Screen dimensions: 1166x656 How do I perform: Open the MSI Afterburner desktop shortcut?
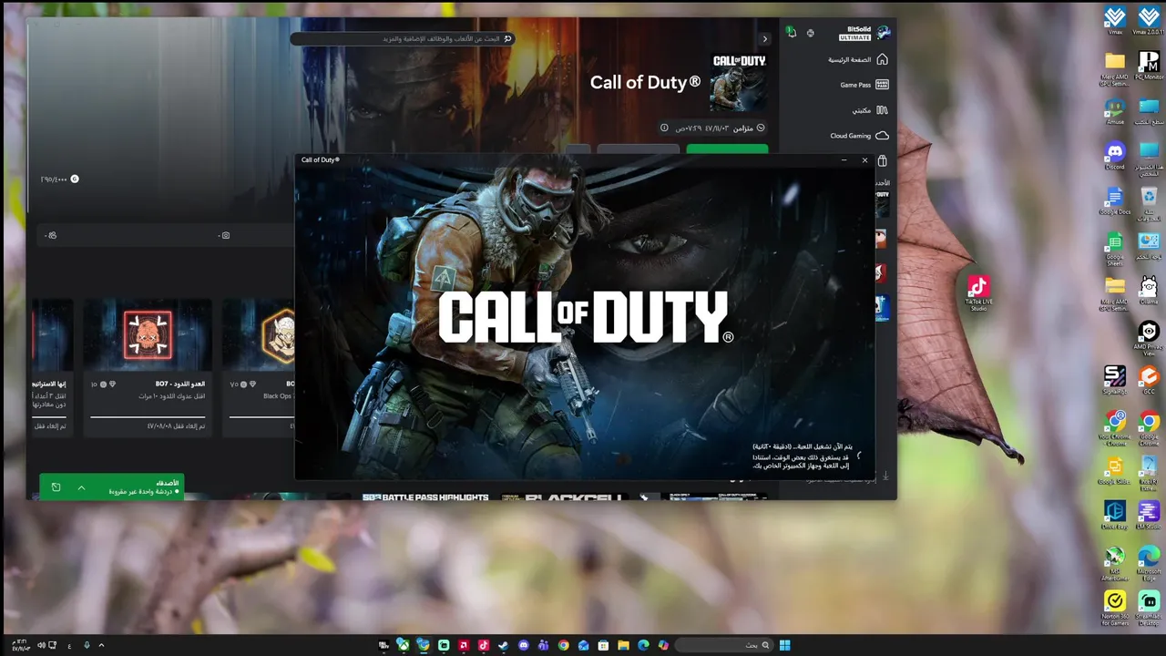(x=1115, y=562)
